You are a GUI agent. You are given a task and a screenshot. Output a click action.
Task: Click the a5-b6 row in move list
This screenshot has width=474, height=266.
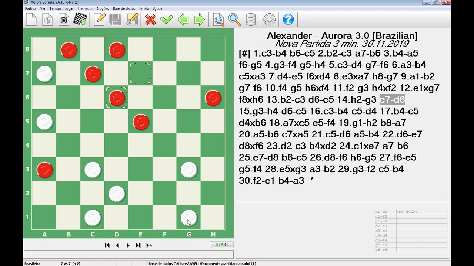click(x=411, y=250)
